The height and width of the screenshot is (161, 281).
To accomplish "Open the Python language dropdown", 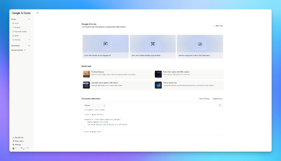I will coord(94,105).
